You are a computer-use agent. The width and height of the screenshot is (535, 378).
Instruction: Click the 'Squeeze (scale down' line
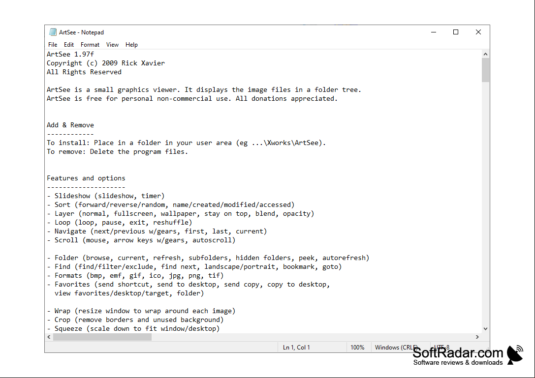pos(133,329)
